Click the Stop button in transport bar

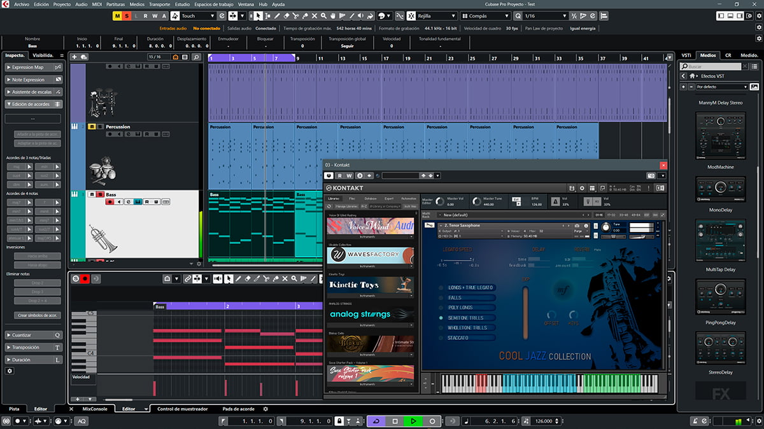(x=395, y=421)
